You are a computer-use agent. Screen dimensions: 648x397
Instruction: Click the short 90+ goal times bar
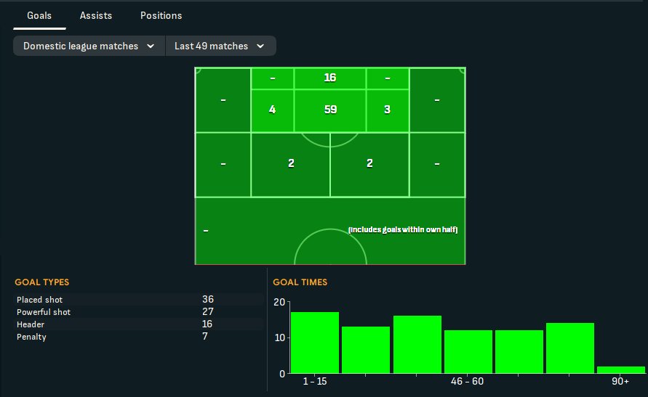pyautogui.click(x=620, y=370)
